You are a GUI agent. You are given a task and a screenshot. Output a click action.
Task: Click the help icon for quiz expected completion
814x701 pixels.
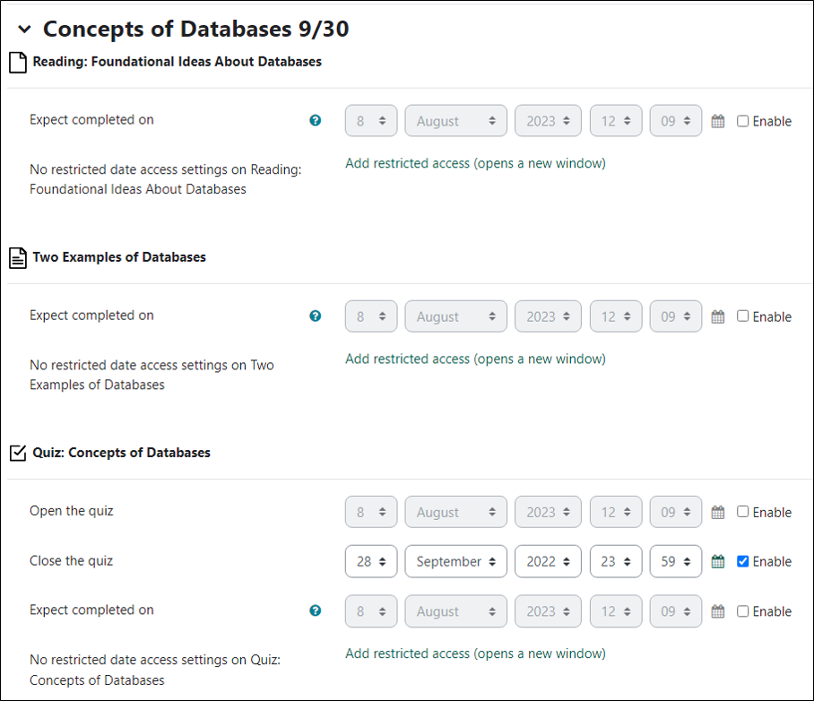[315, 610]
